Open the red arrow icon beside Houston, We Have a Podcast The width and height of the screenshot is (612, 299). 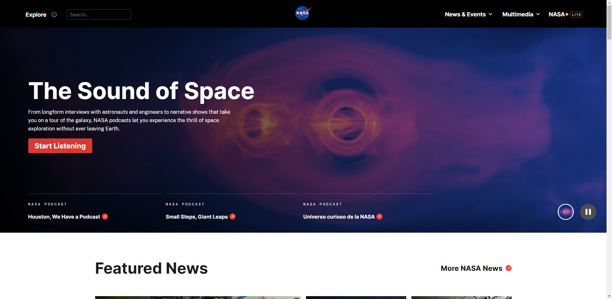pyautogui.click(x=105, y=217)
